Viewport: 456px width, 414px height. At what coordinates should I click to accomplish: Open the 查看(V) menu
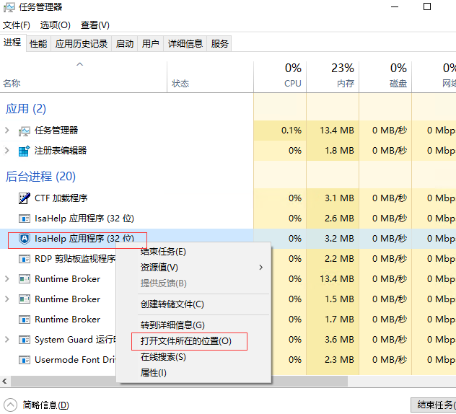pyautogui.click(x=95, y=25)
